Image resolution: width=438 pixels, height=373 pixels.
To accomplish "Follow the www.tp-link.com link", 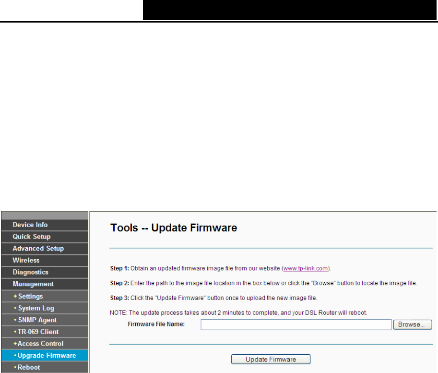I will pyautogui.click(x=306, y=268).
